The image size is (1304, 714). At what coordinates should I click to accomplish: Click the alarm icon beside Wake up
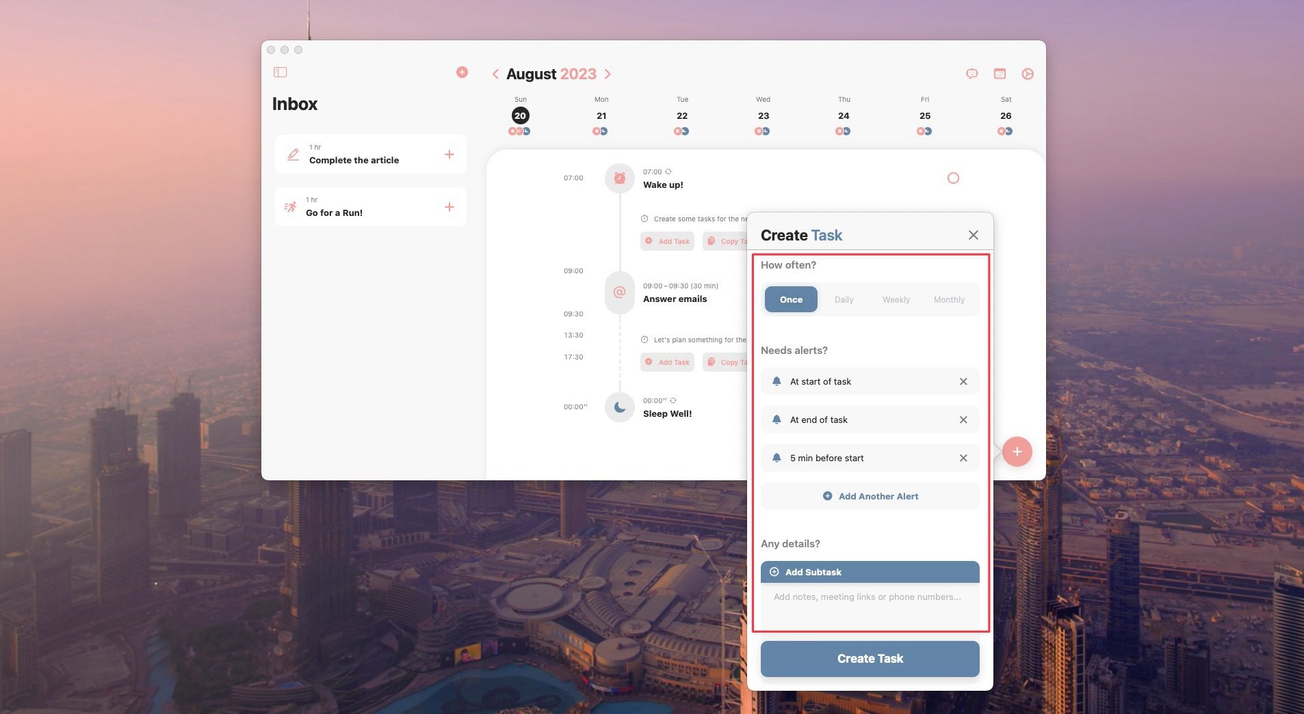(619, 178)
